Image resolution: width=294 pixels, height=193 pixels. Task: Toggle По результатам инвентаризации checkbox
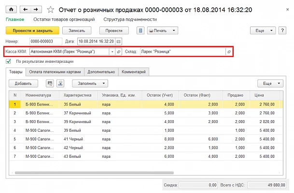click(x=8, y=61)
